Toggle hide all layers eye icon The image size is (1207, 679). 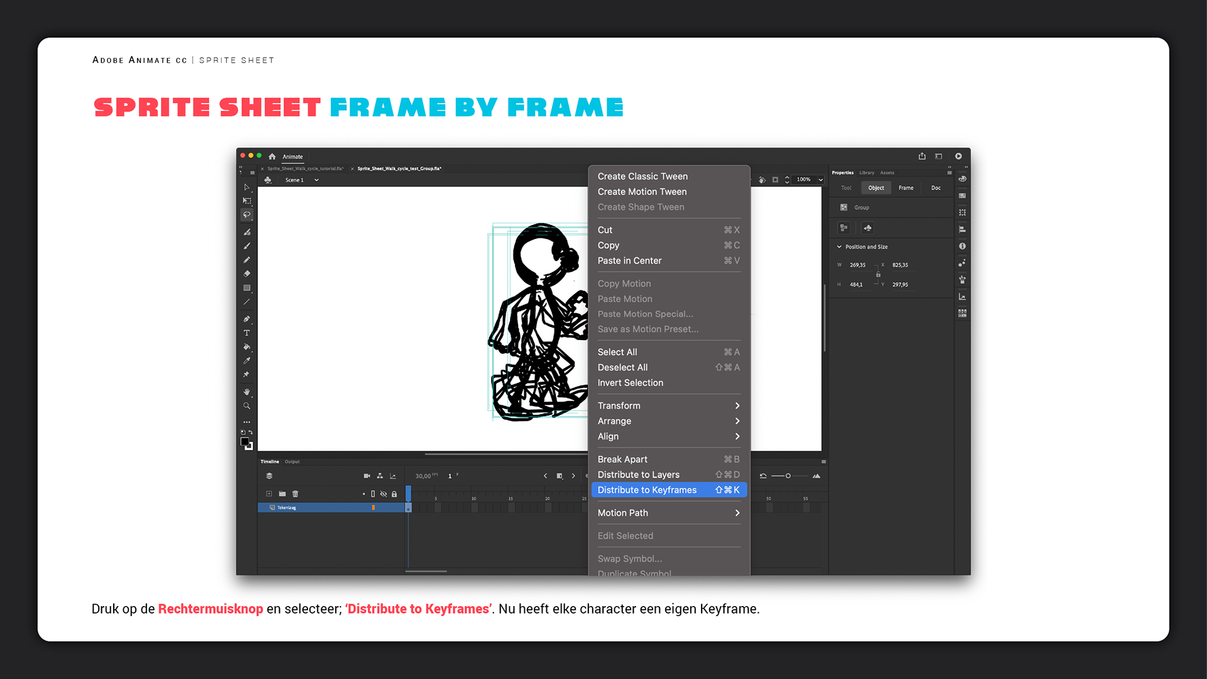coord(383,494)
